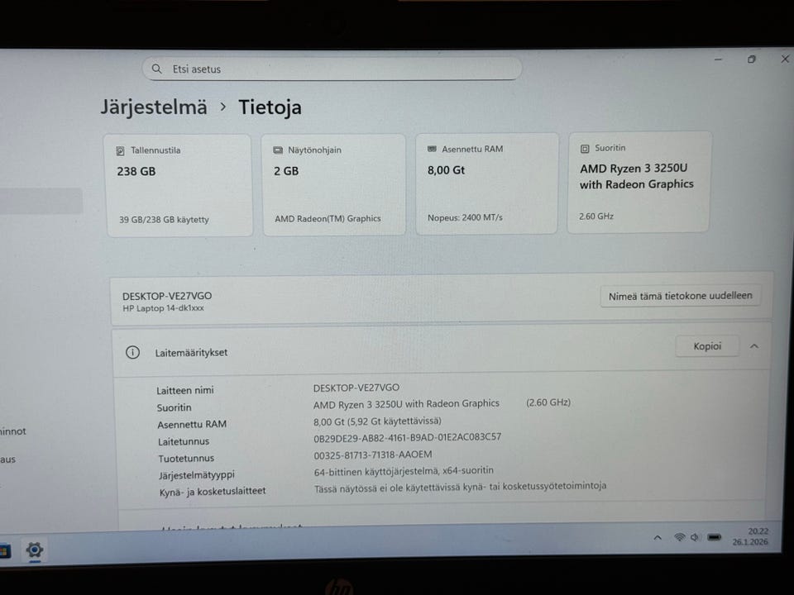
Task: Select the HP Laptop 14-dk1xxx text
Action: (163, 308)
